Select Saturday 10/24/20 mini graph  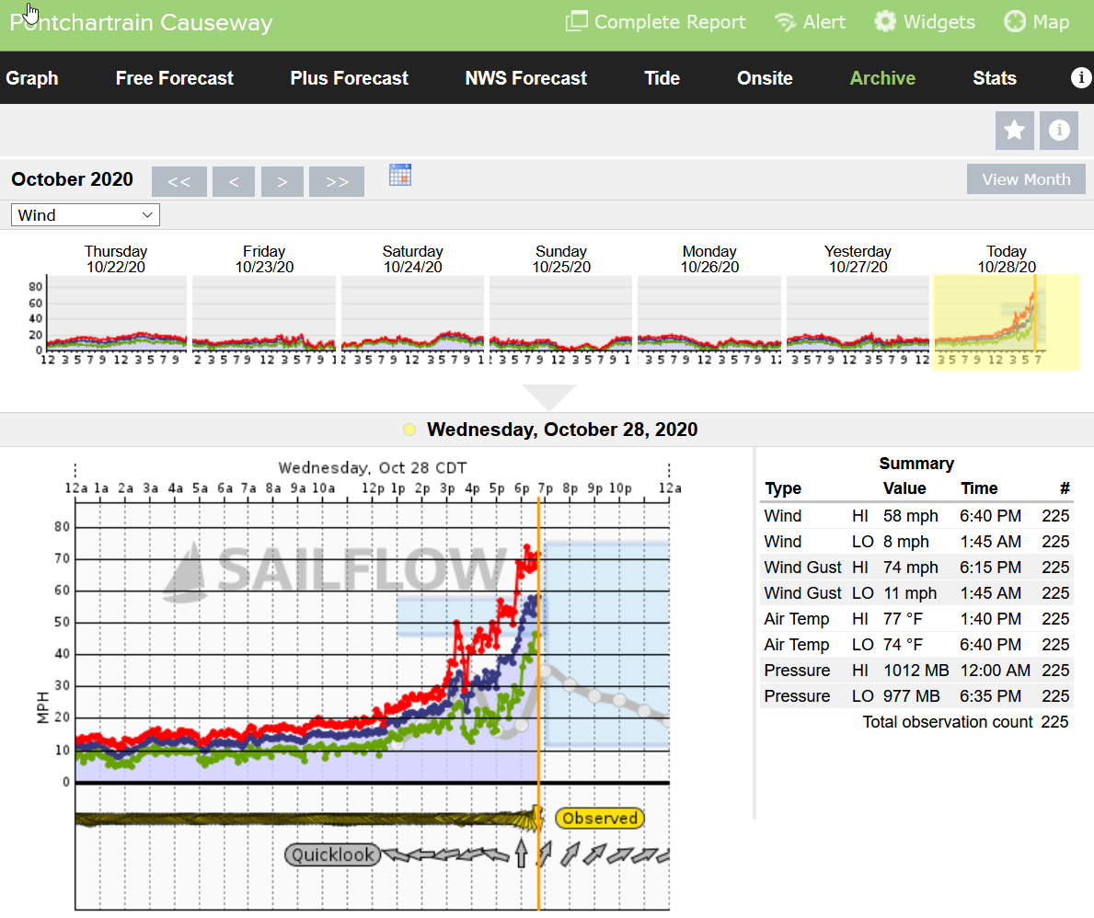[x=412, y=314]
